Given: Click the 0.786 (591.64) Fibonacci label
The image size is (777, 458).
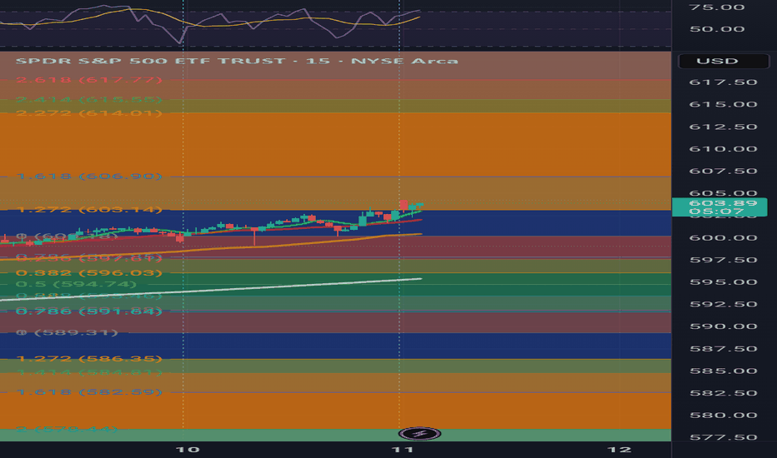Looking at the screenshot, I should click(x=89, y=311).
